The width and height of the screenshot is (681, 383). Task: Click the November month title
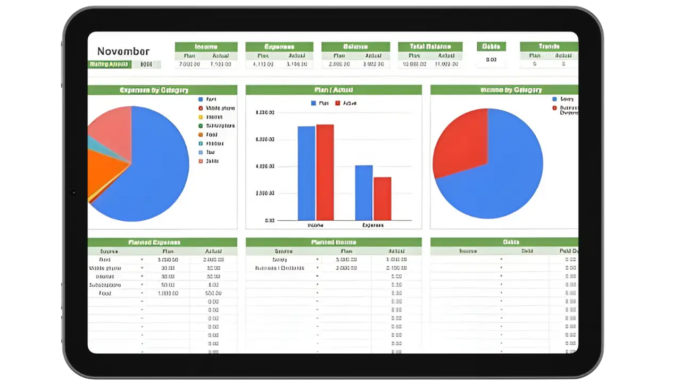(123, 52)
